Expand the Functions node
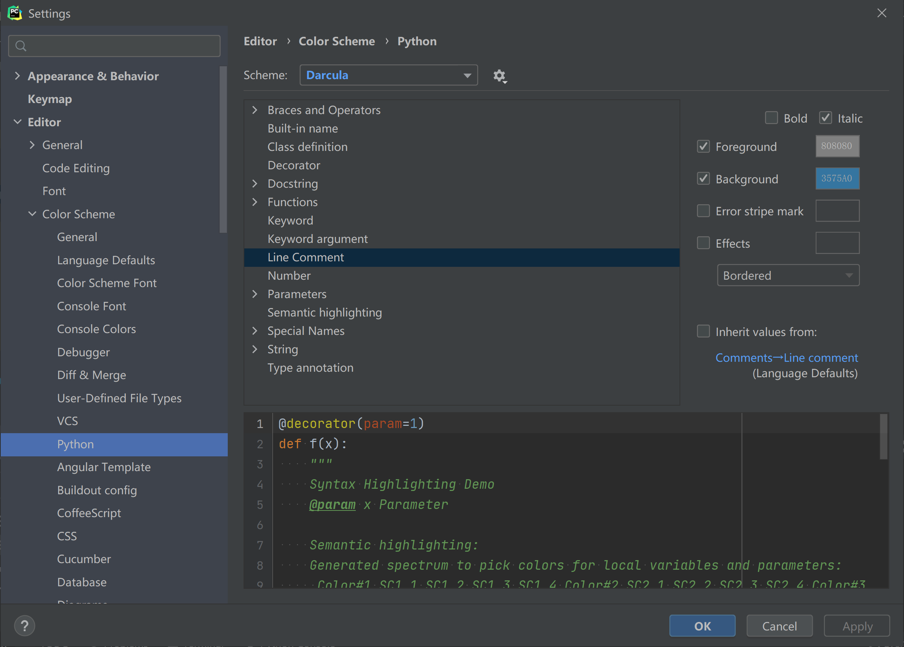 click(255, 202)
